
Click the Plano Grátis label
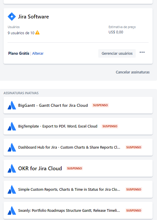(x=19, y=54)
